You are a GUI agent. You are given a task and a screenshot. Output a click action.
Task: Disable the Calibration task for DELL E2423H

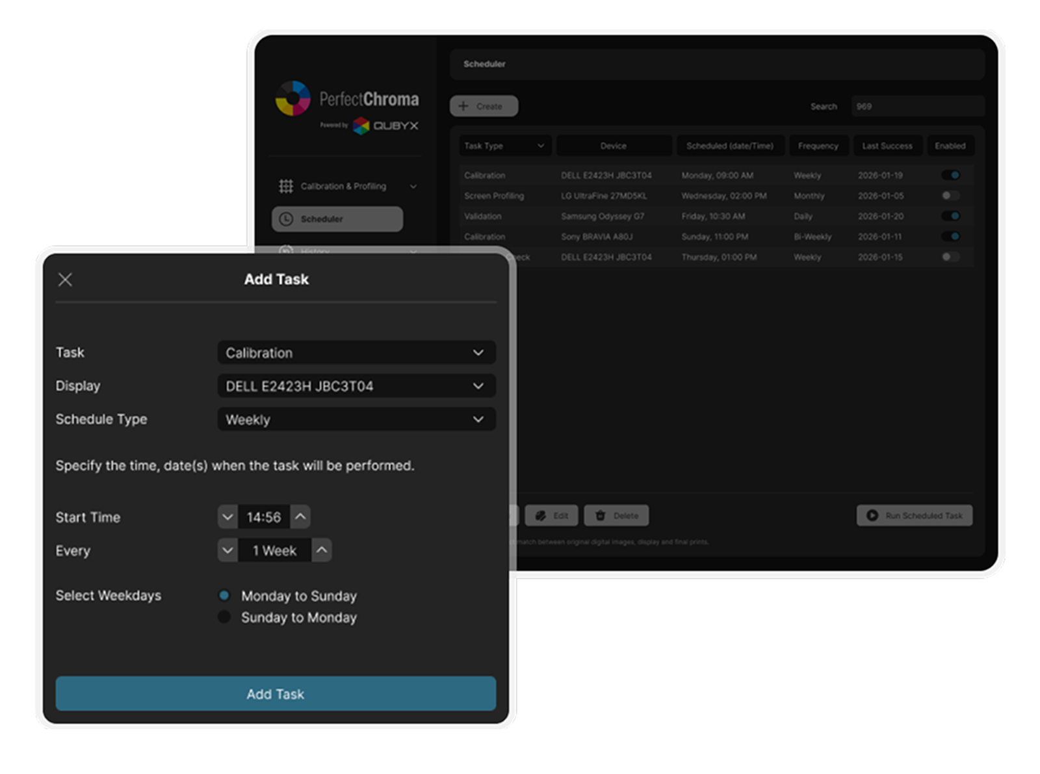pyautogui.click(x=951, y=175)
